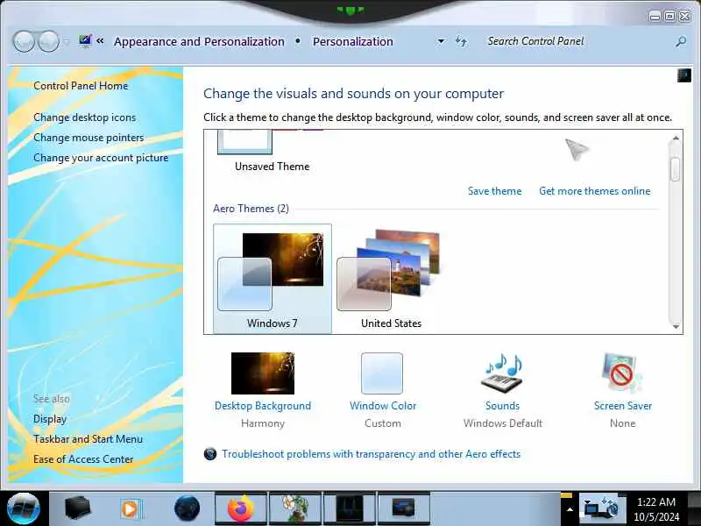Select the Windows 7 Aero theme

(273, 278)
